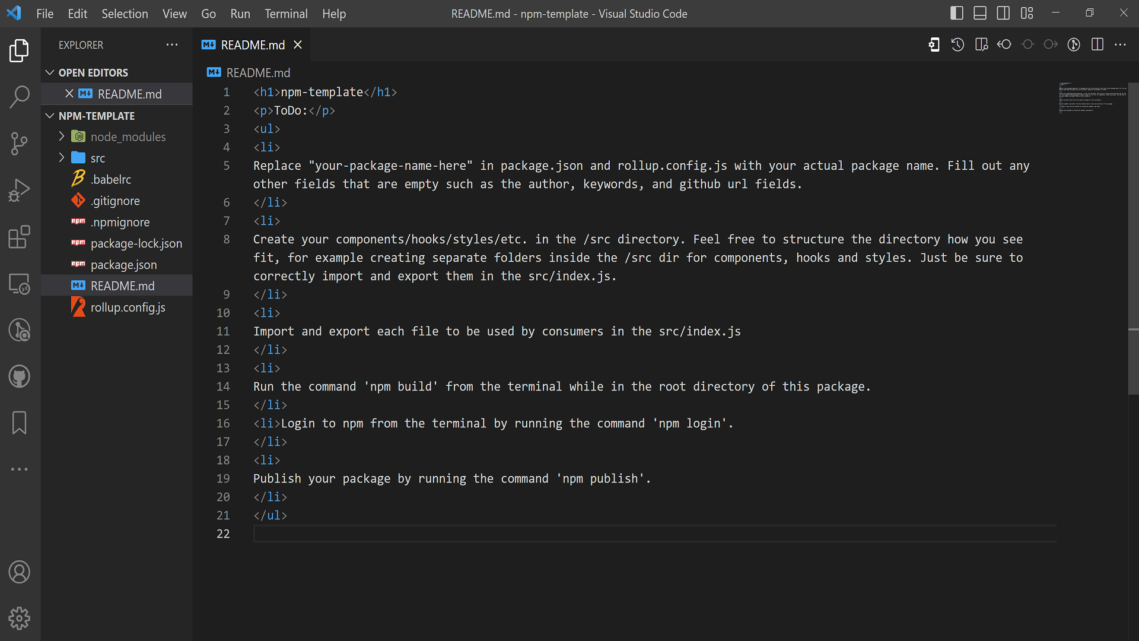
Task: Click the 'npm publish' text on line 19
Action: pos(603,478)
